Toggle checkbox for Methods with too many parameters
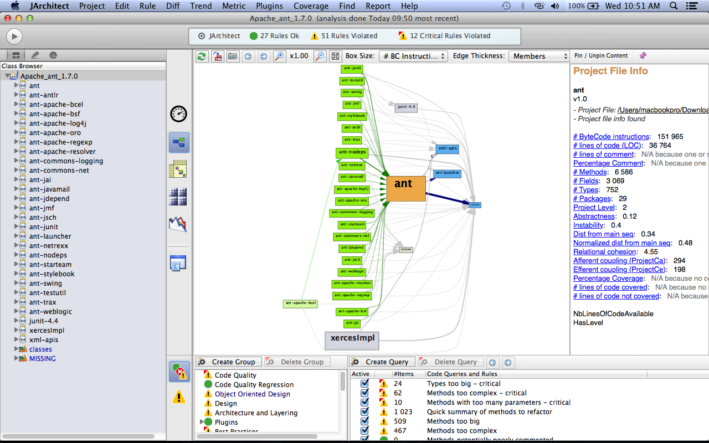 tap(364, 402)
